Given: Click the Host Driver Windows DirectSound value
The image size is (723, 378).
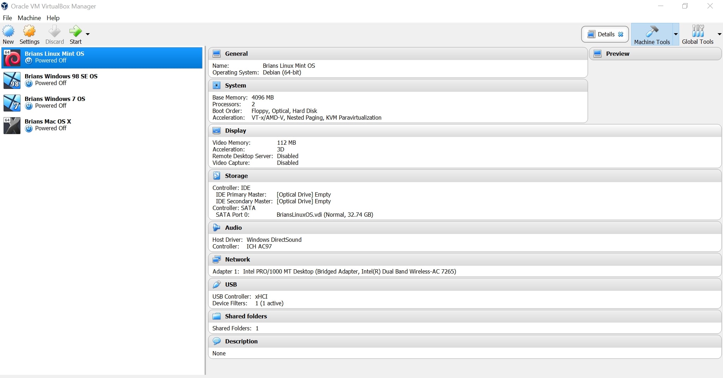Looking at the screenshot, I should 274,240.
